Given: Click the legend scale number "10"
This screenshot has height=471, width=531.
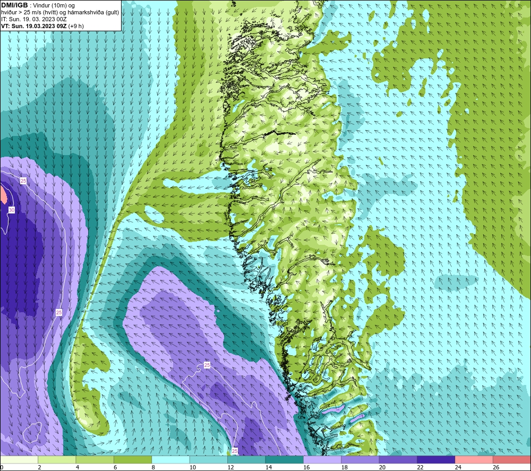Looking at the screenshot, I should click(192, 467).
